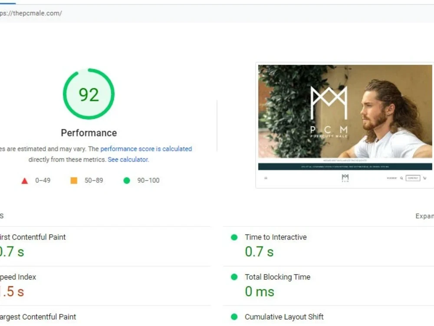The width and height of the screenshot is (434, 326).
Task: Click the 0.7 s Time to Interactive value
Action: pyautogui.click(x=260, y=252)
